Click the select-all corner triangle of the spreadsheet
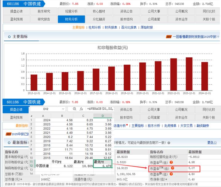 click(x=31, y=116)
